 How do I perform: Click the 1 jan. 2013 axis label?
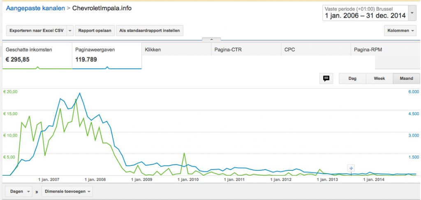[x=328, y=179]
